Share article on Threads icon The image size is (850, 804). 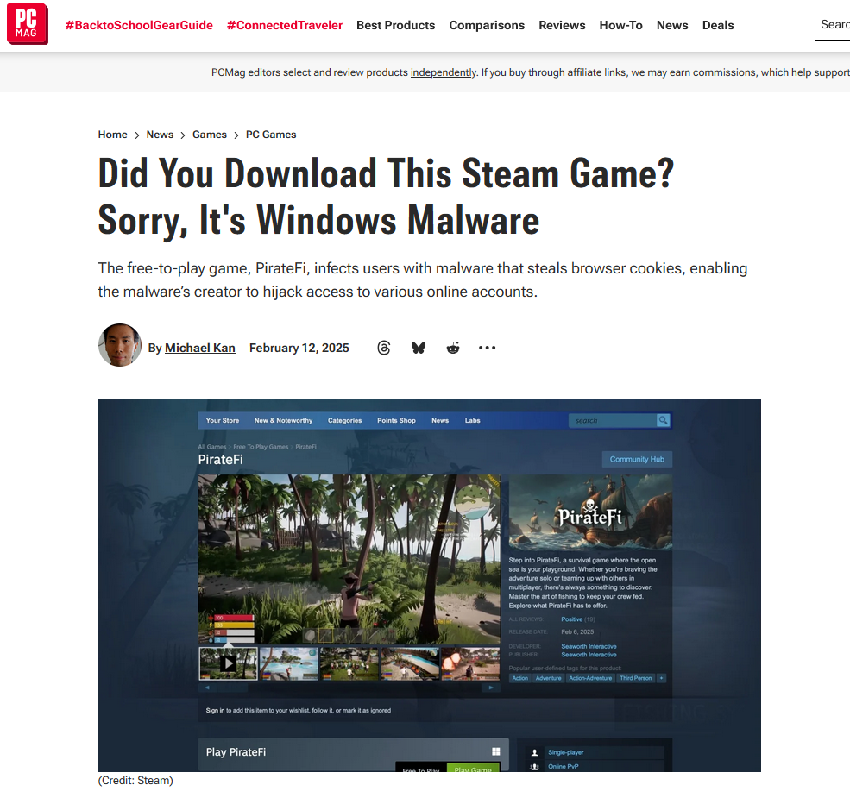pos(384,348)
